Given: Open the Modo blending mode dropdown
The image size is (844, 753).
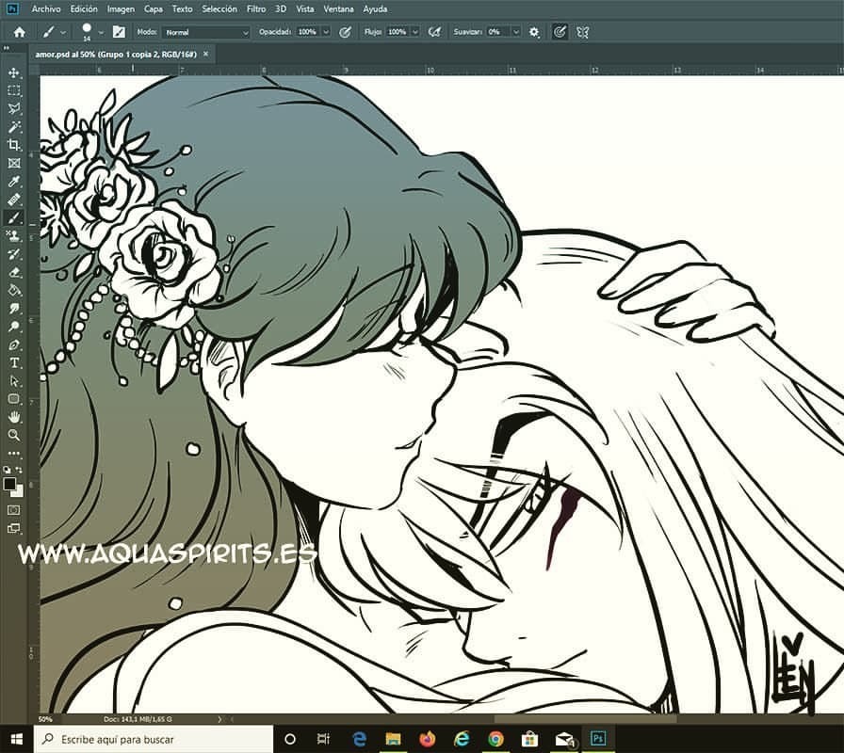Looking at the screenshot, I should point(206,32).
